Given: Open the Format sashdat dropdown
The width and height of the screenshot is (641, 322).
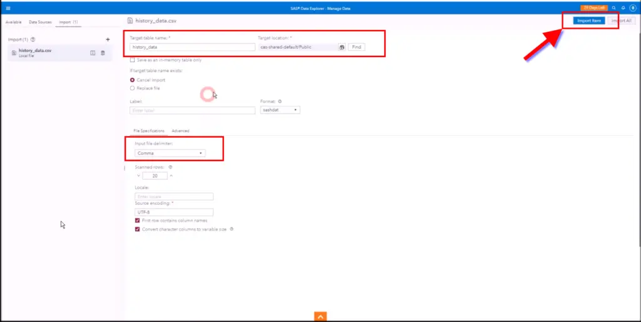Looking at the screenshot, I should click(280, 110).
